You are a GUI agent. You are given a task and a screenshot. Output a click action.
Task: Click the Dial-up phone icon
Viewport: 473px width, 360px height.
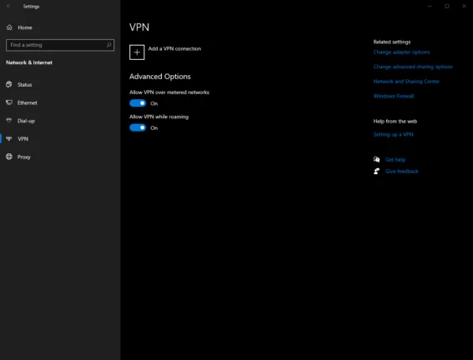9,121
